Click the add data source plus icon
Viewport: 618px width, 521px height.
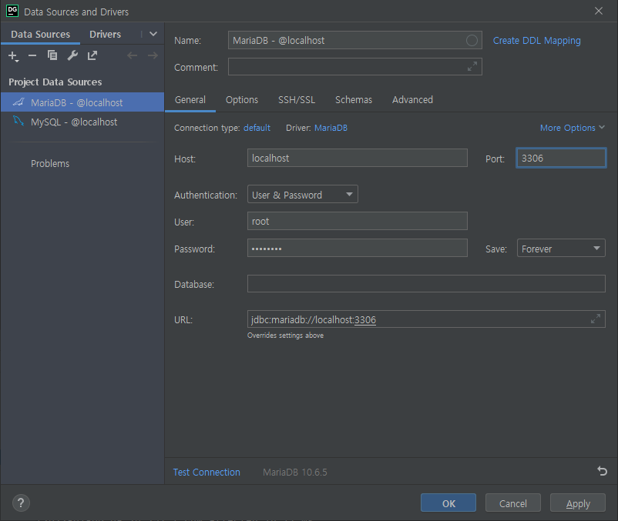pos(13,56)
